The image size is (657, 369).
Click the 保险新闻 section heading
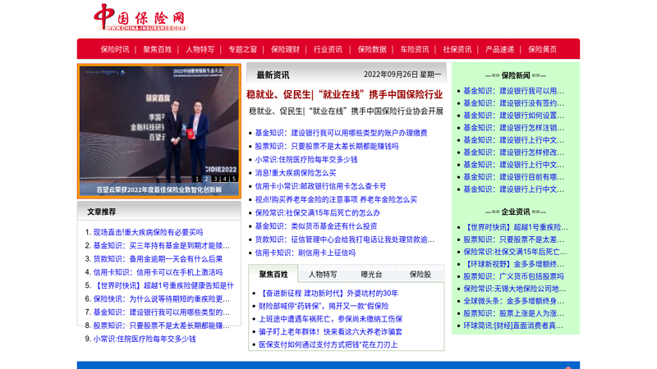click(x=516, y=75)
